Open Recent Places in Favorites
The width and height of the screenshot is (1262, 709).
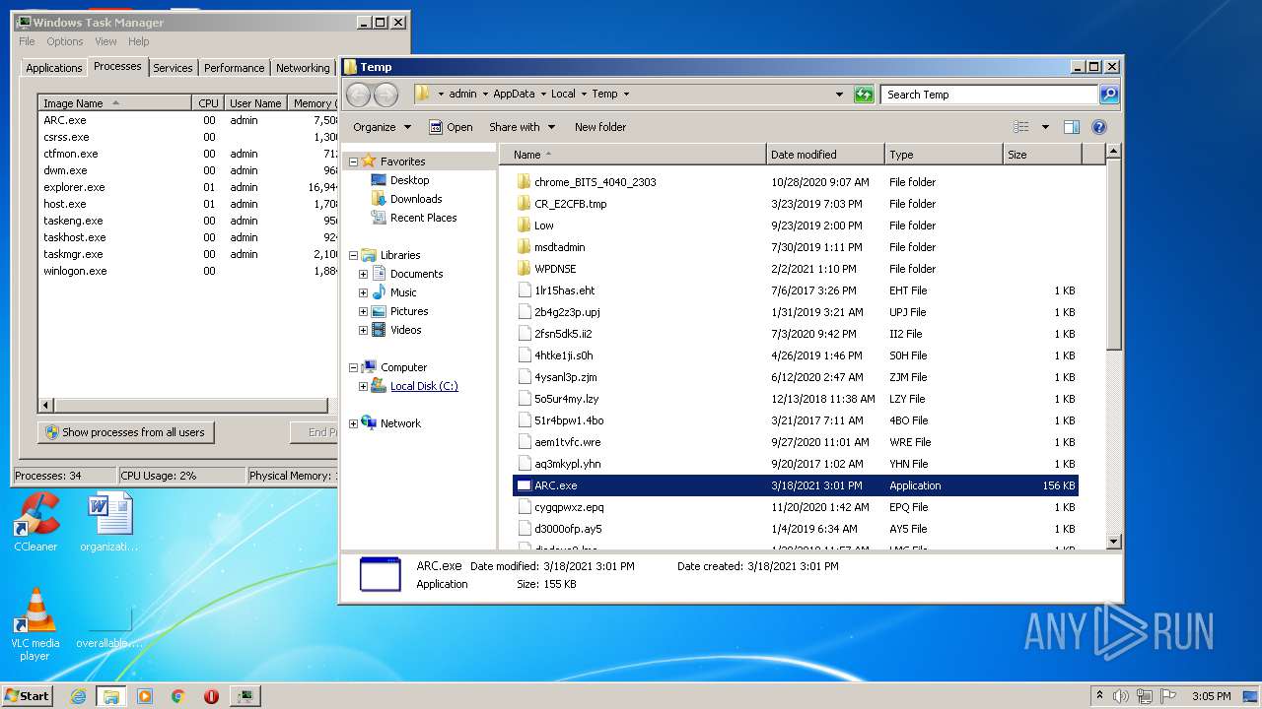click(414, 218)
